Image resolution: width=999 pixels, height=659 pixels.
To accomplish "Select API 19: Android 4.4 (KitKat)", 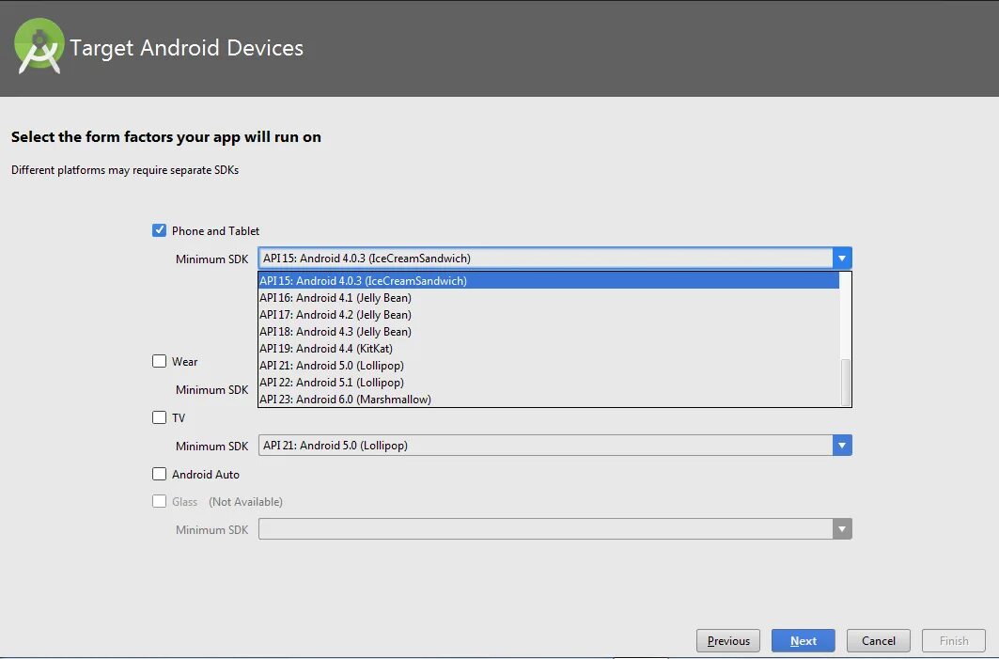I will (x=549, y=348).
